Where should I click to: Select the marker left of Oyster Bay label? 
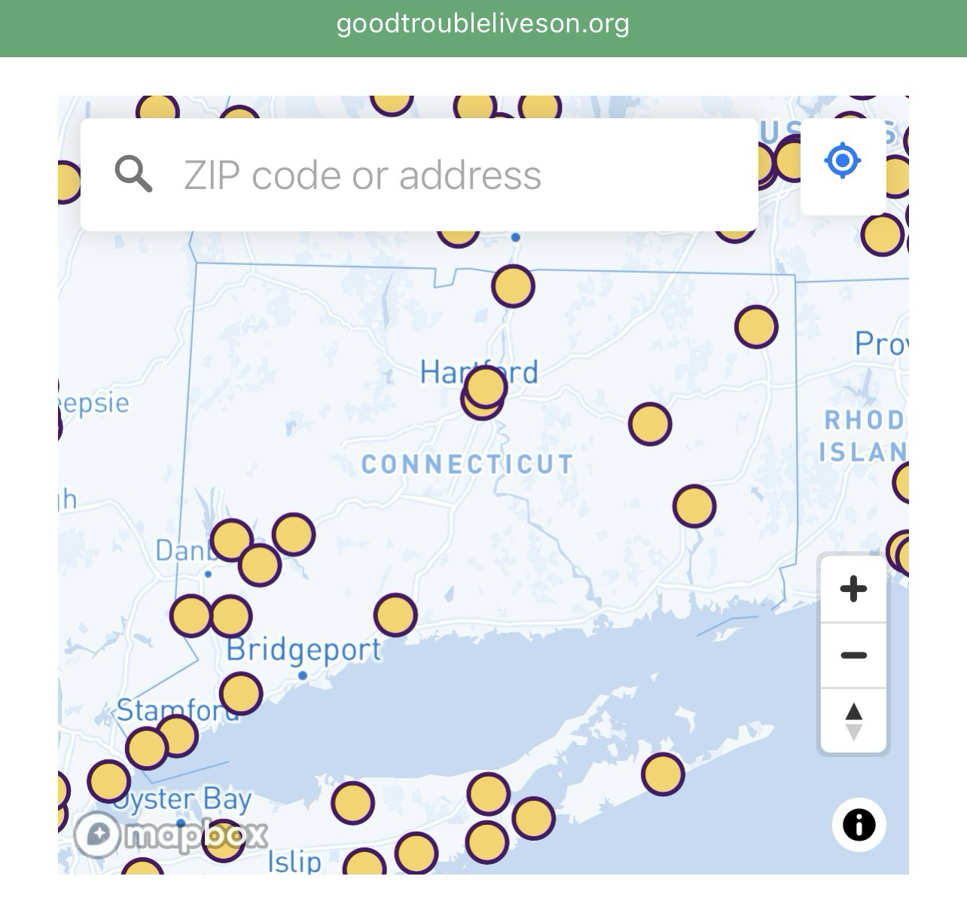tap(108, 781)
